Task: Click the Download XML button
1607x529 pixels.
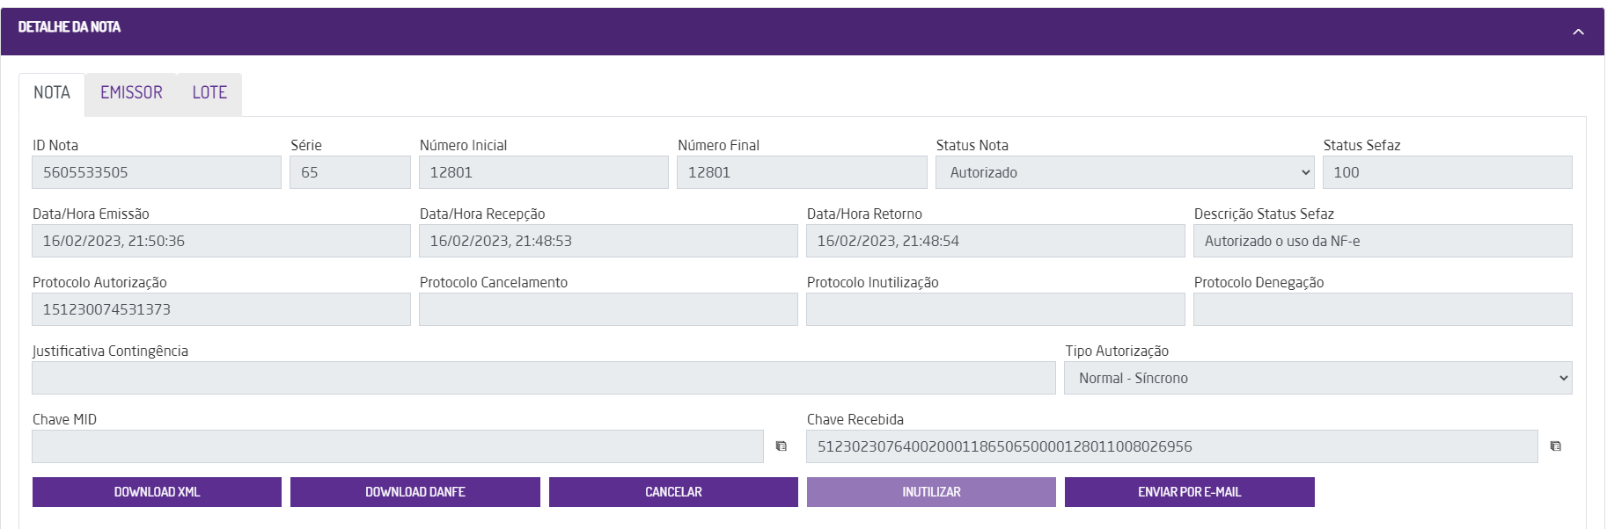Action: point(157,492)
